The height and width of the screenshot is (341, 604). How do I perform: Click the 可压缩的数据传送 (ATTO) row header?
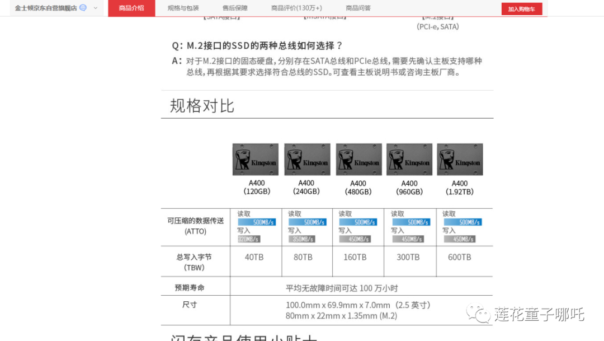click(x=195, y=226)
